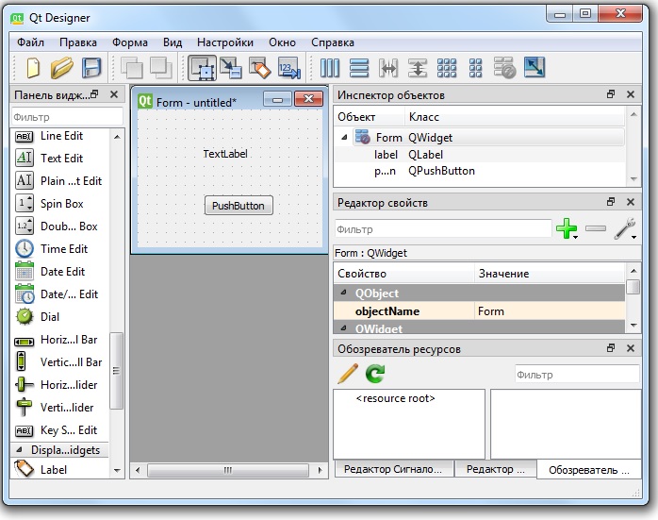Open the Файл menu
This screenshot has width=658, height=520.
30,42
